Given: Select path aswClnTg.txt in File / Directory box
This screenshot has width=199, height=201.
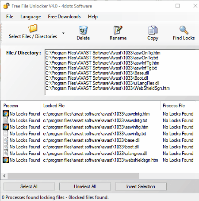Looking at the screenshot, I should pyautogui.click(x=102, y=58).
